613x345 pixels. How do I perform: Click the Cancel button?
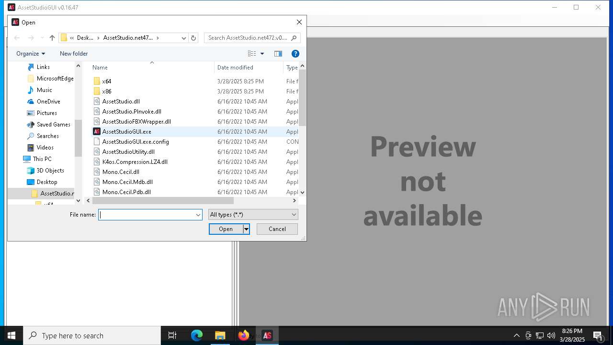pos(277,229)
